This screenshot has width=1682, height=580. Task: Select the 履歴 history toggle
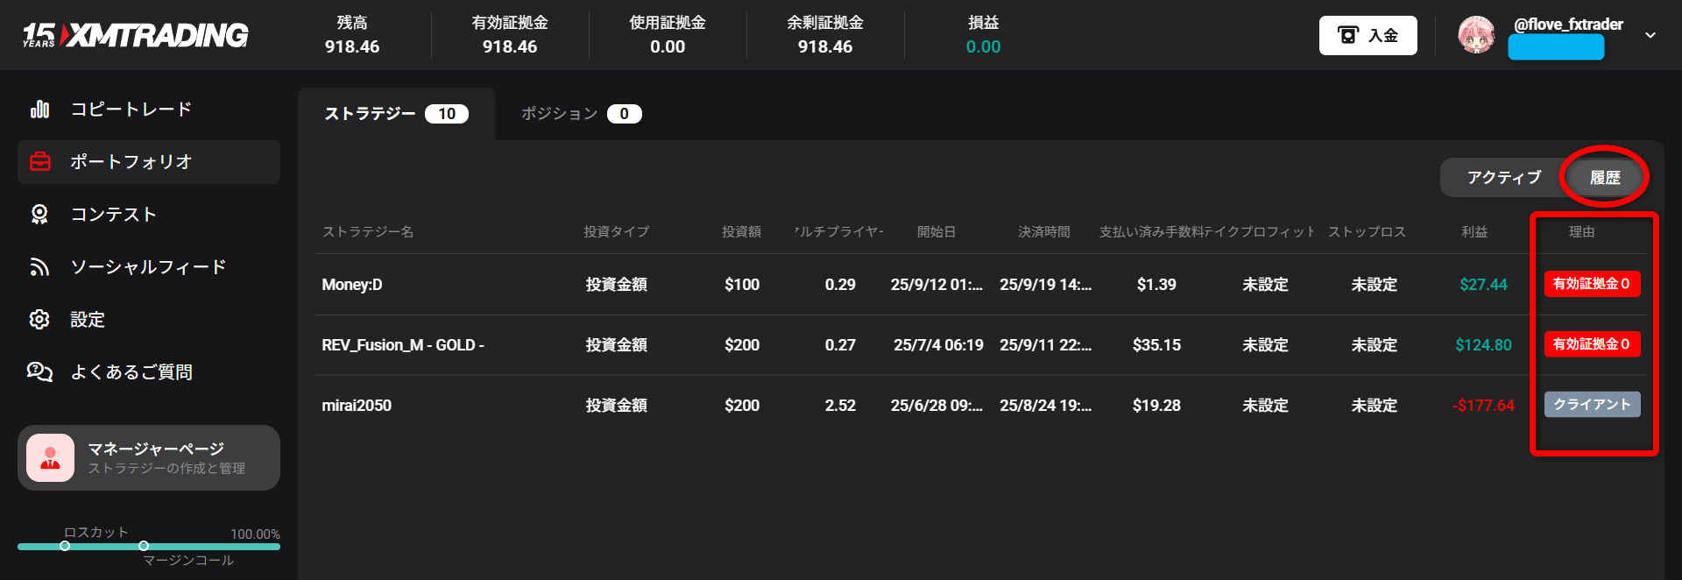1604,178
